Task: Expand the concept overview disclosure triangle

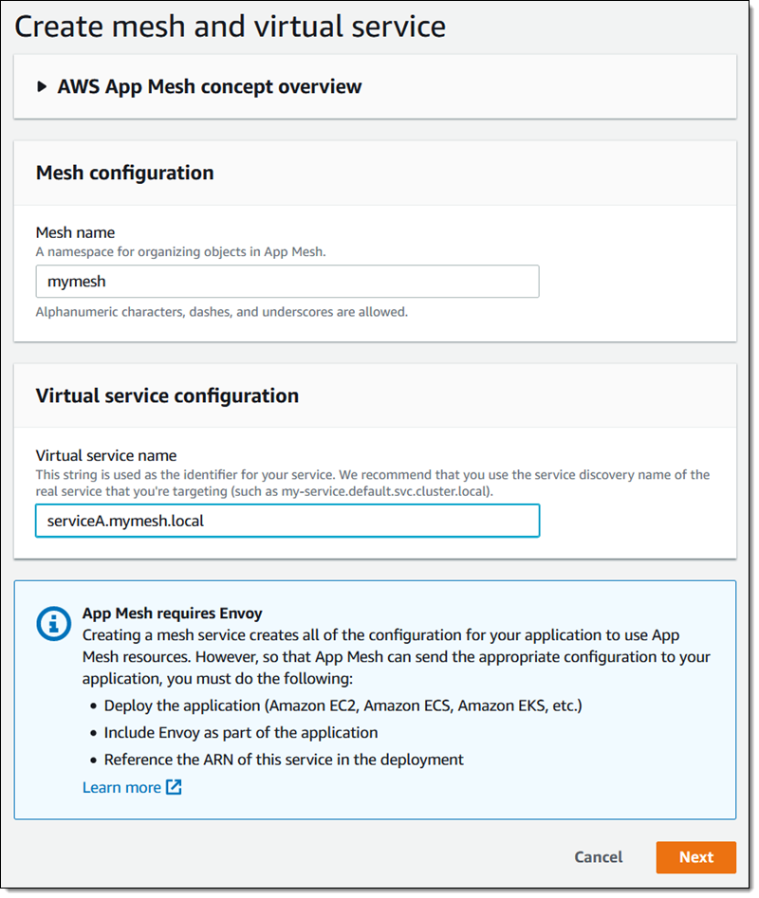Action: point(42,87)
